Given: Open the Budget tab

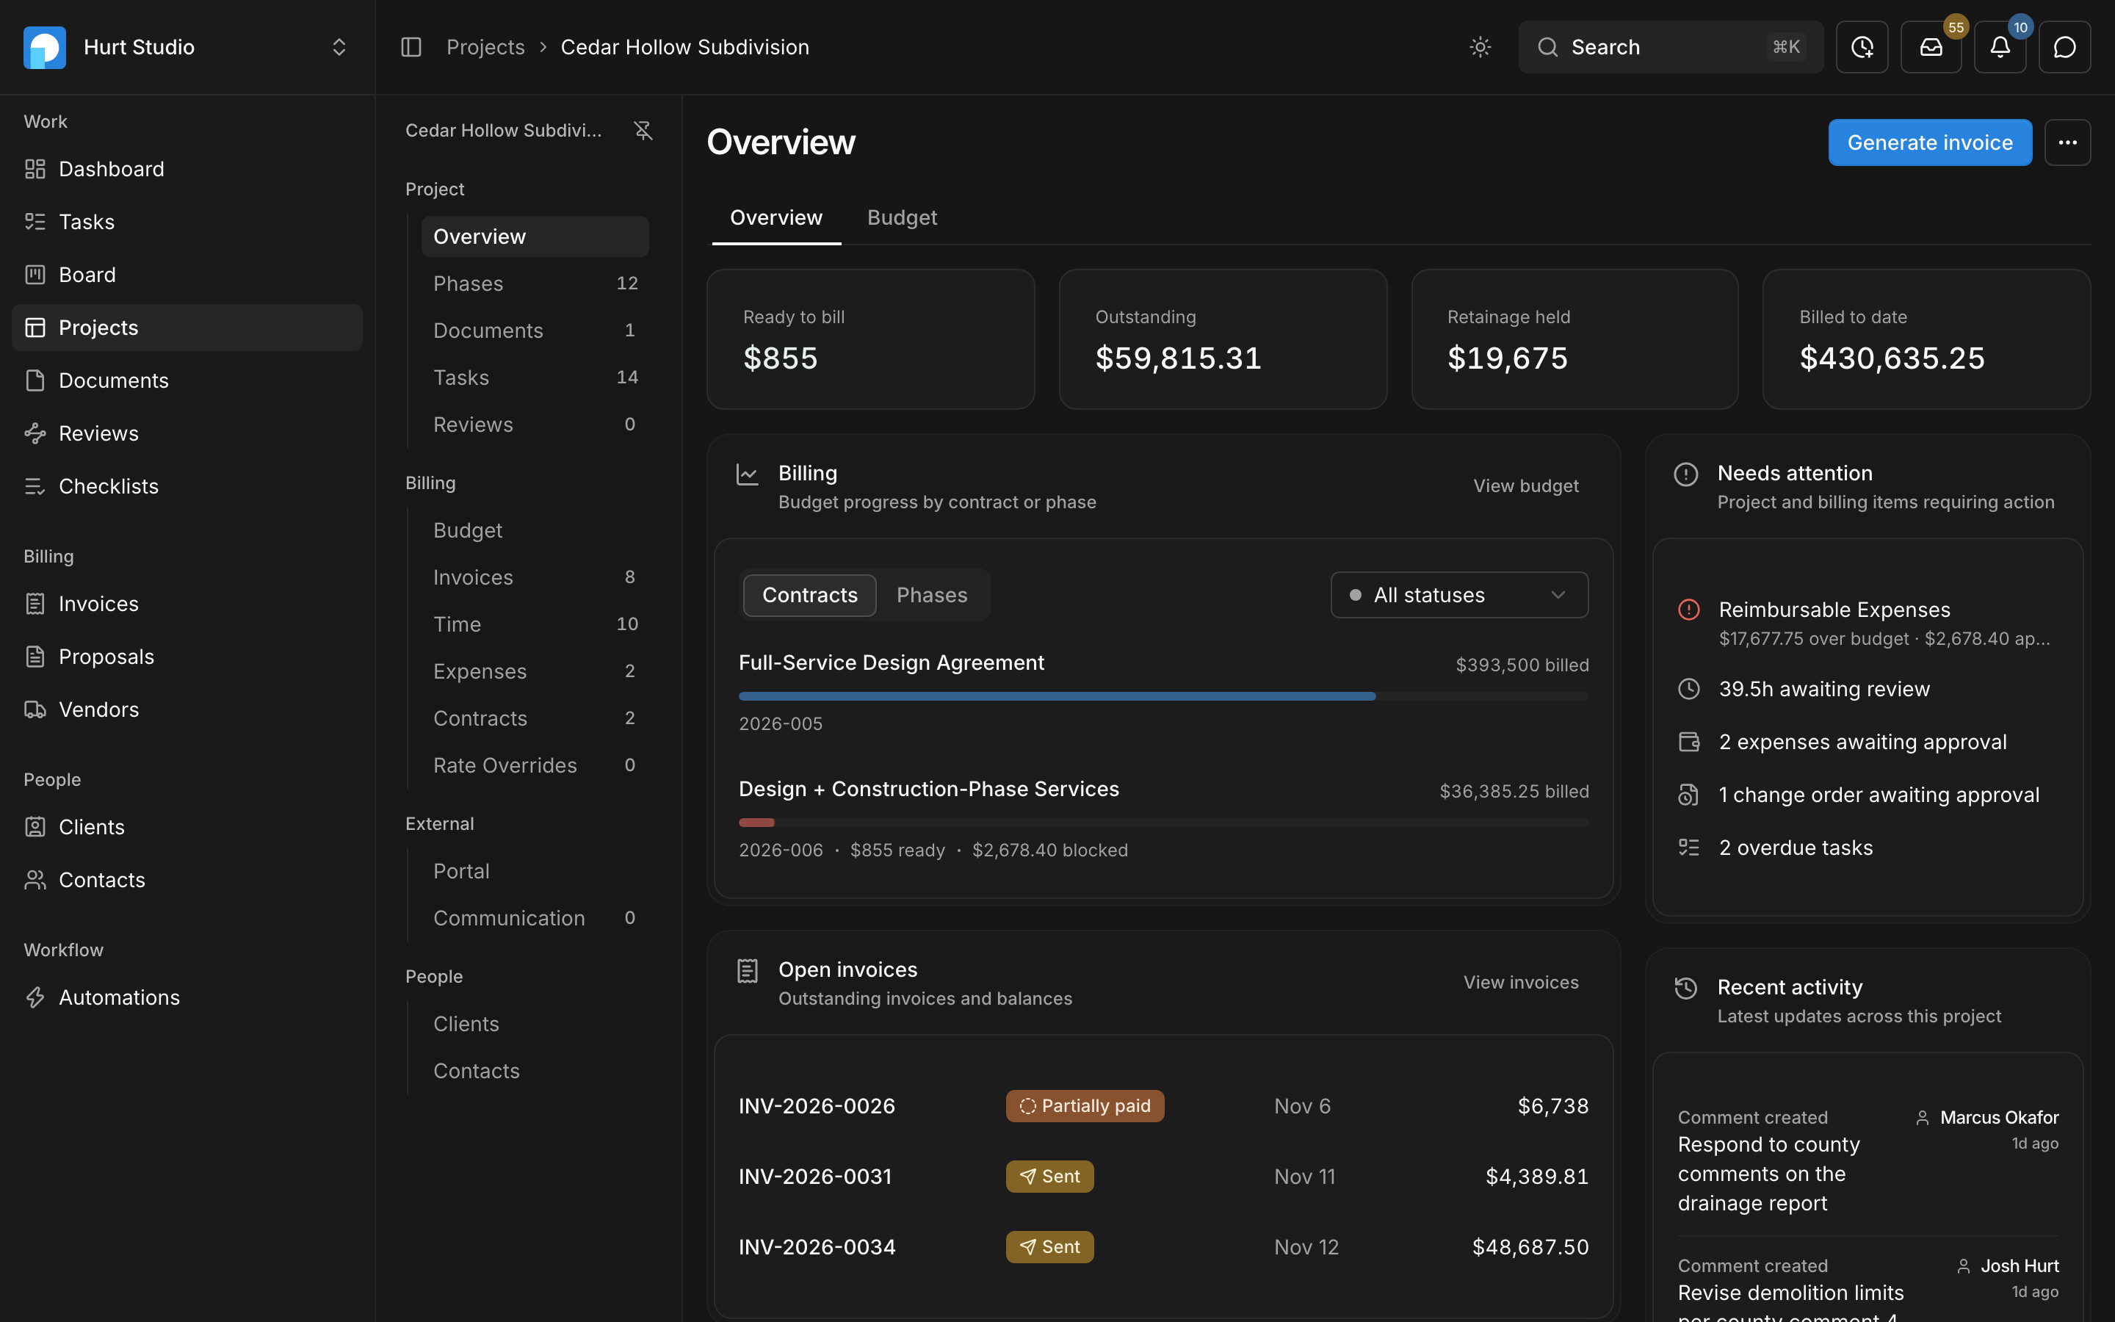Looking at the screenshot, I should (901, 217).
